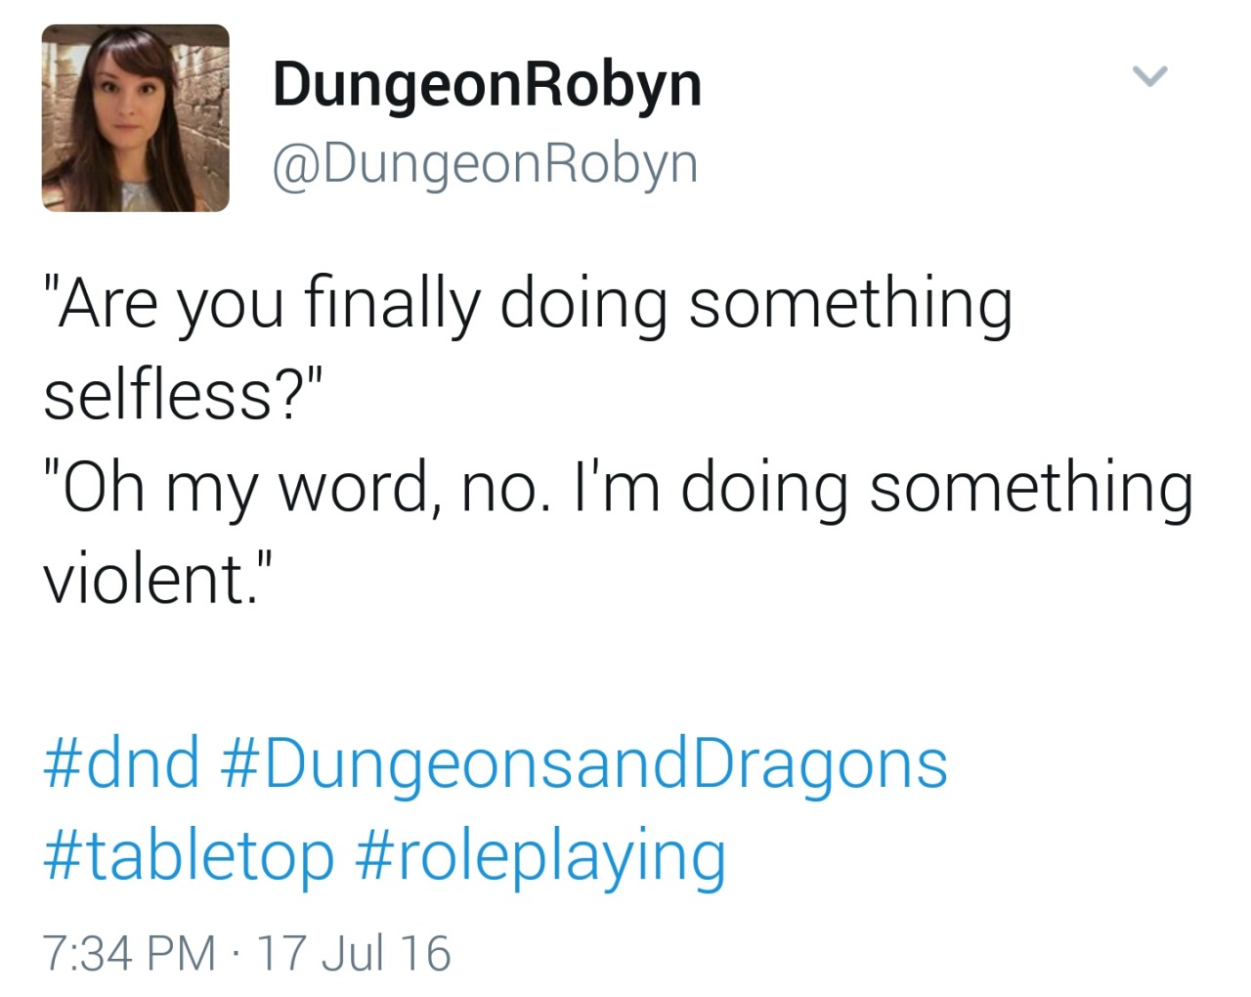This screenshot has height=997, width=1251.
Task: Click the bold DungeonRobyn display name
Action: point(487,86)
